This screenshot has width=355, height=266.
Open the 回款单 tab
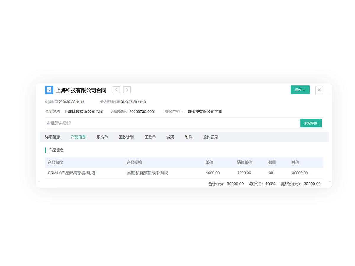150,137
